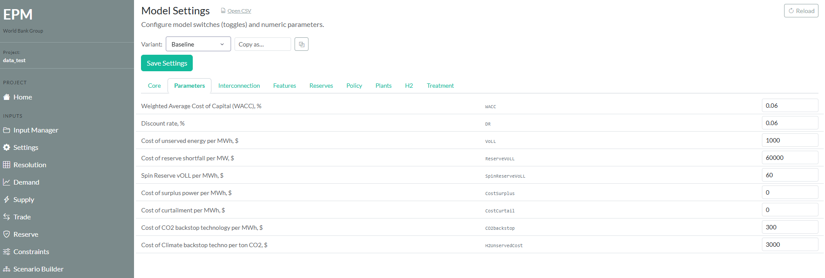Screen dimensions: 825x278
Task: Click the 'SpinReserveVoLL' code label
Action: tap(505, 176)
